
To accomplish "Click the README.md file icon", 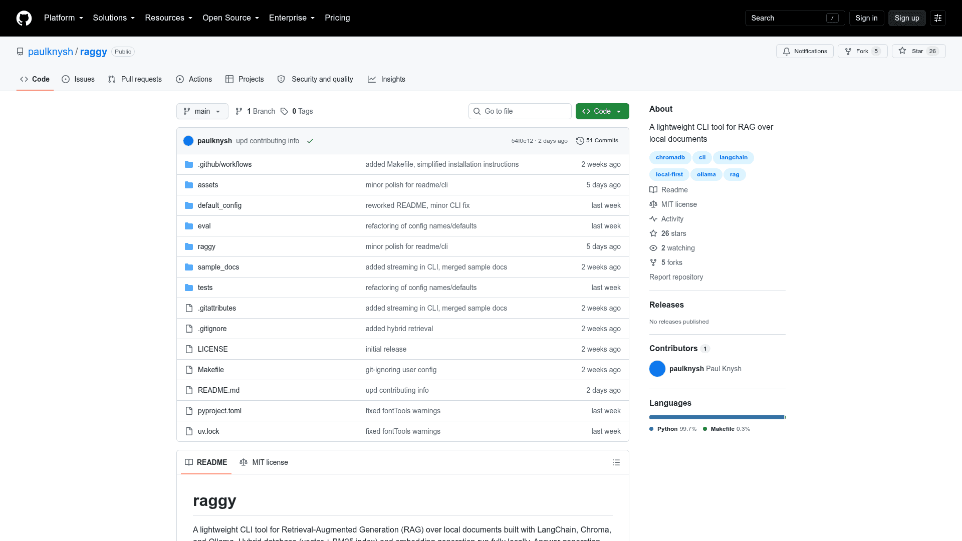I will (189, 390).
